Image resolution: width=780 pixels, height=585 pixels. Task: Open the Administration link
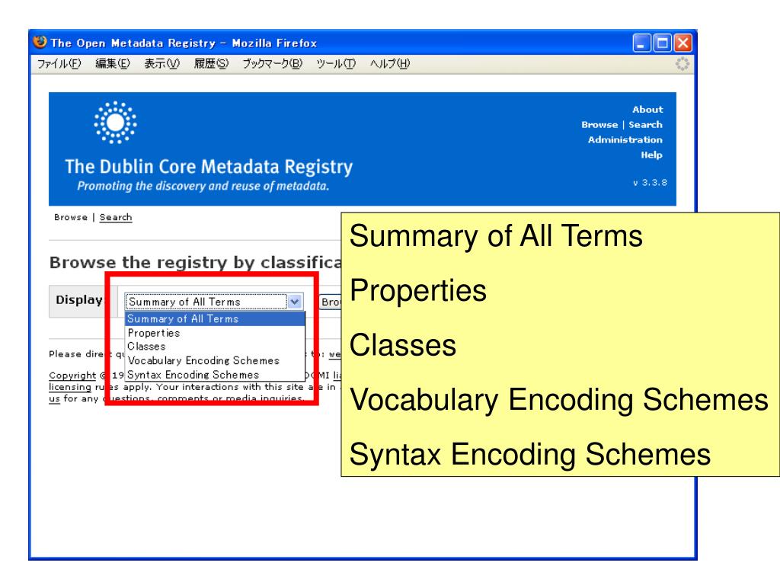(x=625, y=140)
